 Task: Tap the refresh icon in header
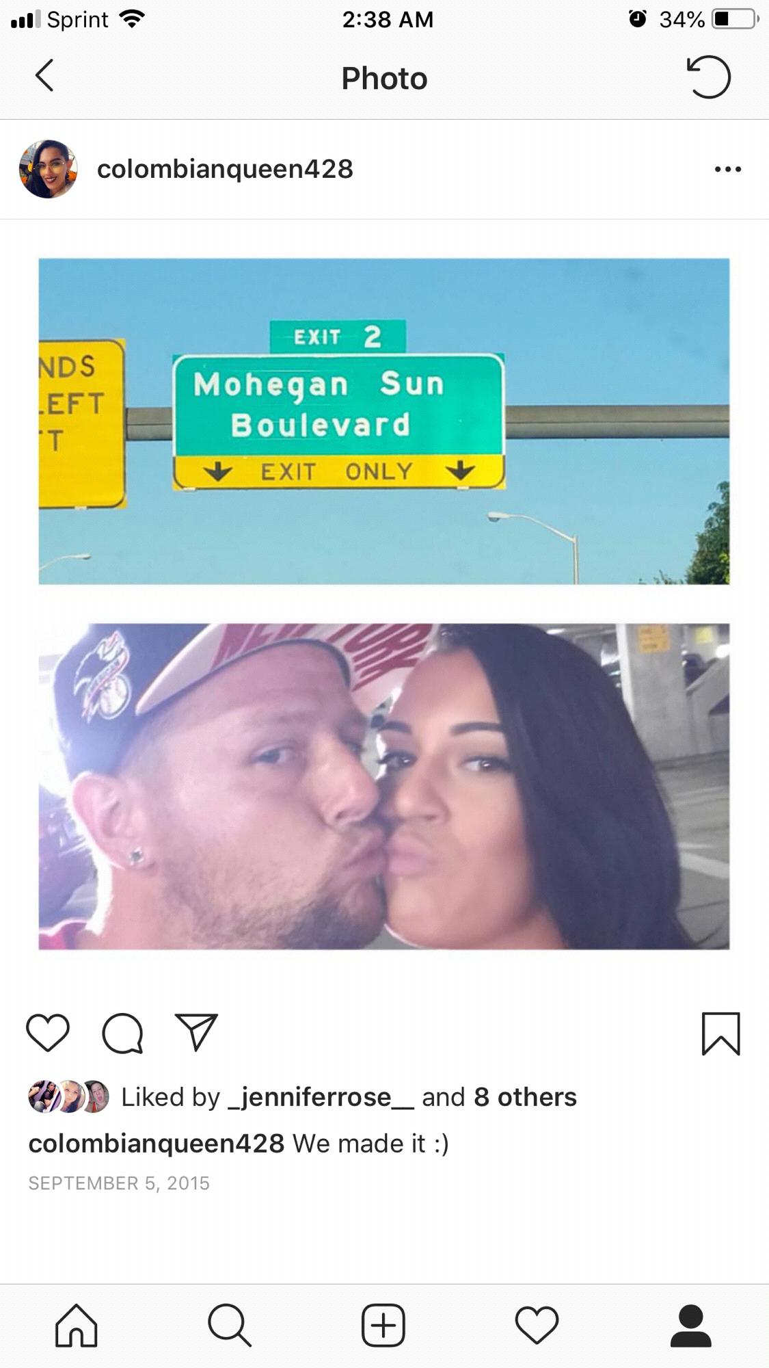click(x=709, y=77)
